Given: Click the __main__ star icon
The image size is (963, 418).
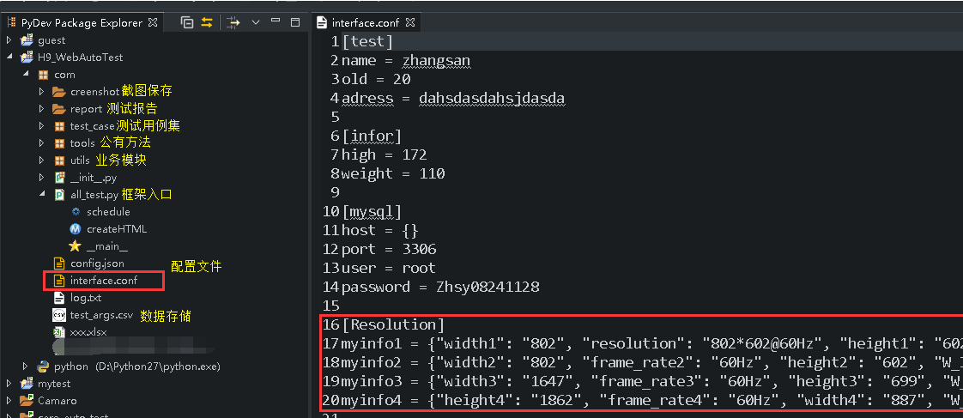Looking at the screenshot, I should 75,246.
